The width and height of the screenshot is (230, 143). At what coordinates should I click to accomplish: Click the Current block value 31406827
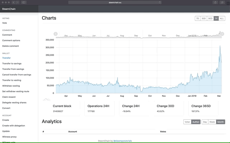[58, 111]
